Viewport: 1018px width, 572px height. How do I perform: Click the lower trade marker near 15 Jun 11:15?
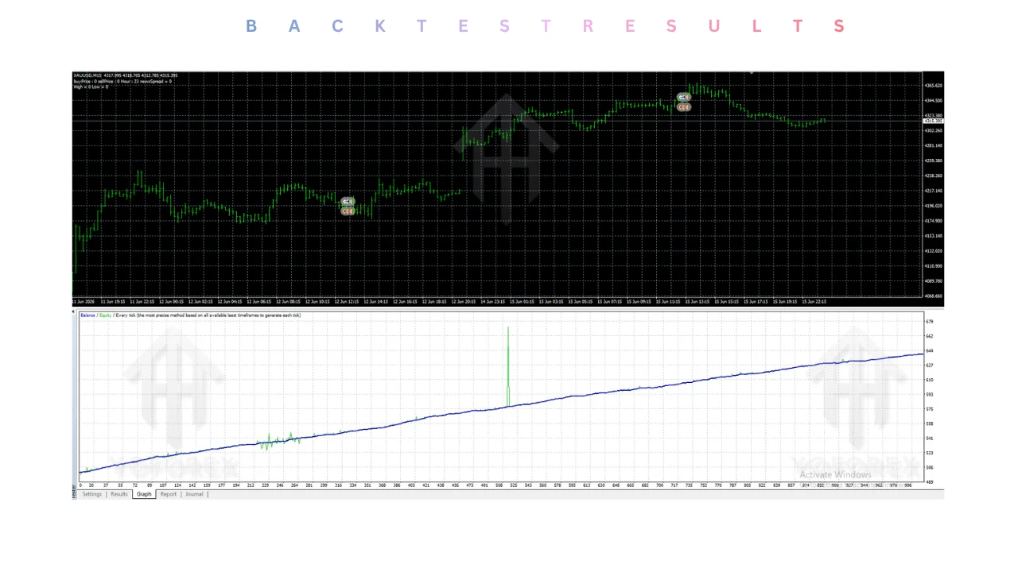tap(684, 106)
